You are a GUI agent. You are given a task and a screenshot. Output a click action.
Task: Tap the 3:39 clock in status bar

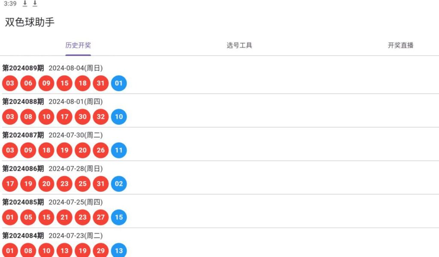[9, 4]
